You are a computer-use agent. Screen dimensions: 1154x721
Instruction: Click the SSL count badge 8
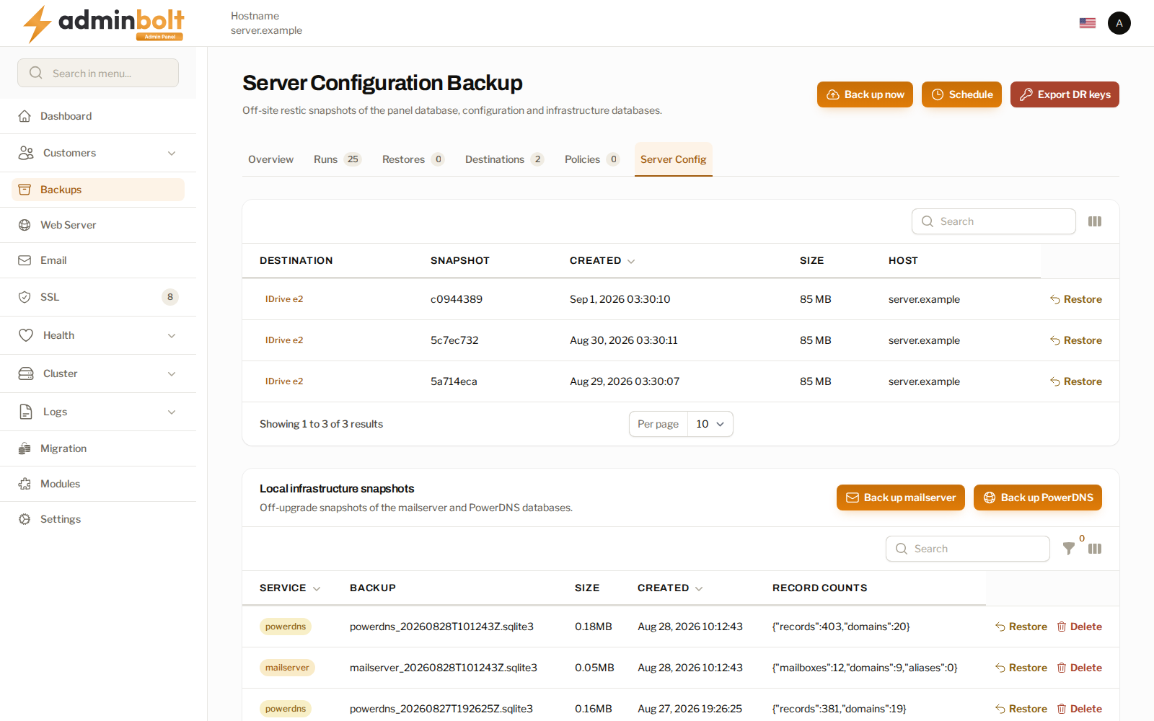(170, 297)
